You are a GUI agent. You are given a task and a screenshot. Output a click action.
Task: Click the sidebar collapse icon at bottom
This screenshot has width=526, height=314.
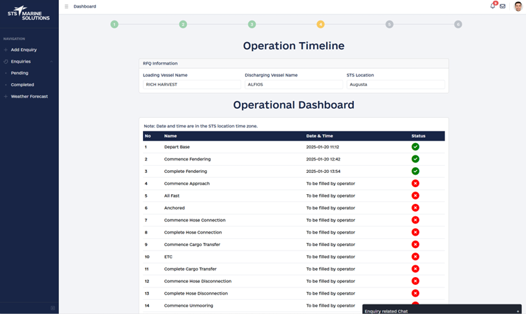coord(53,308)
